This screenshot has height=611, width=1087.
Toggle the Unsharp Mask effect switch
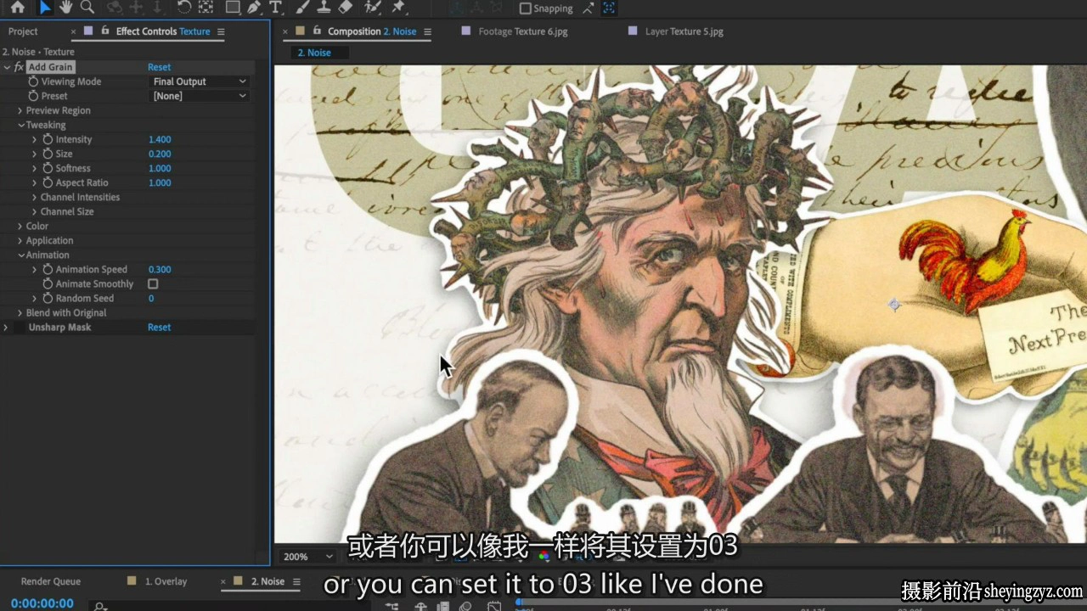coord(19,327)
